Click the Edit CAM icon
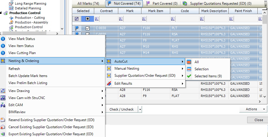This screenshot has width=268, height=137. coord(3,105)
